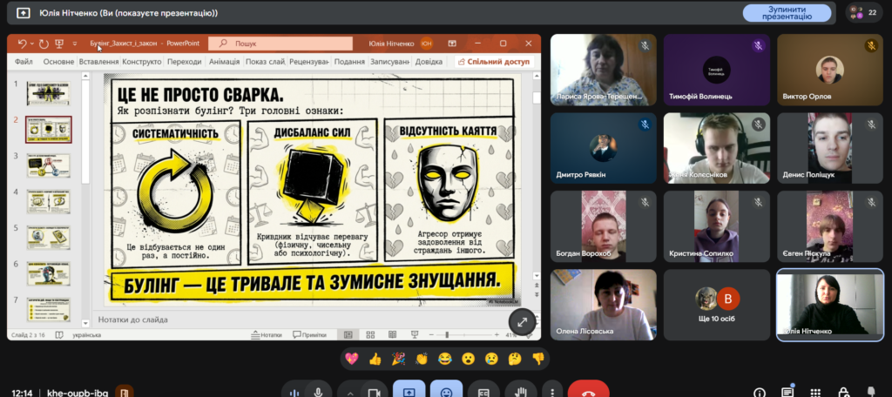Viewport: 892px width, 397px height.
Task: Open meeting details info icon
Action: 760,392
